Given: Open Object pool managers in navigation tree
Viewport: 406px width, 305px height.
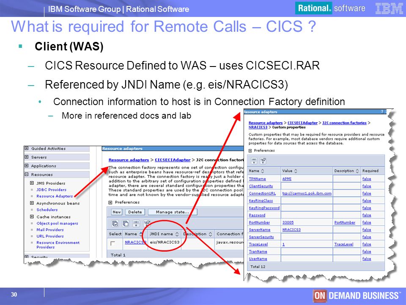Looking at the screenshot, I should click(x=57, y=223).
